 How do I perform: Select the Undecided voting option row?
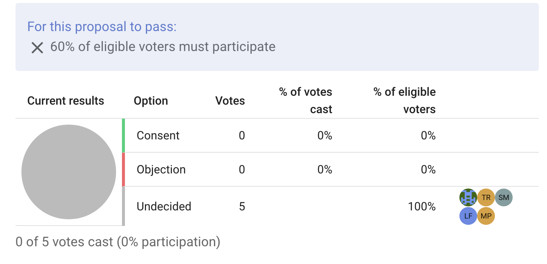coord(164,207)
